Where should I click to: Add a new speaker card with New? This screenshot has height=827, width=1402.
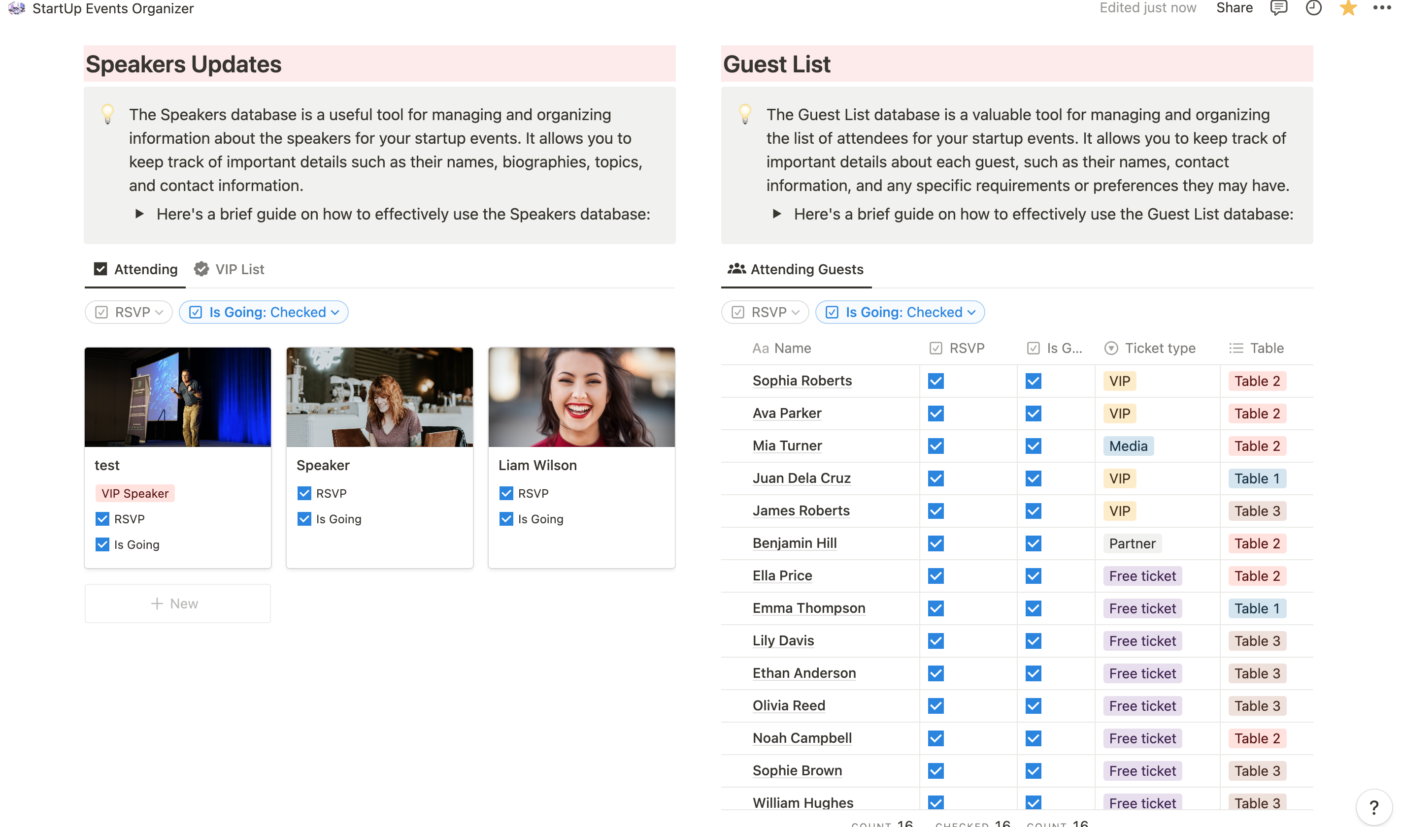click(177, 604)
